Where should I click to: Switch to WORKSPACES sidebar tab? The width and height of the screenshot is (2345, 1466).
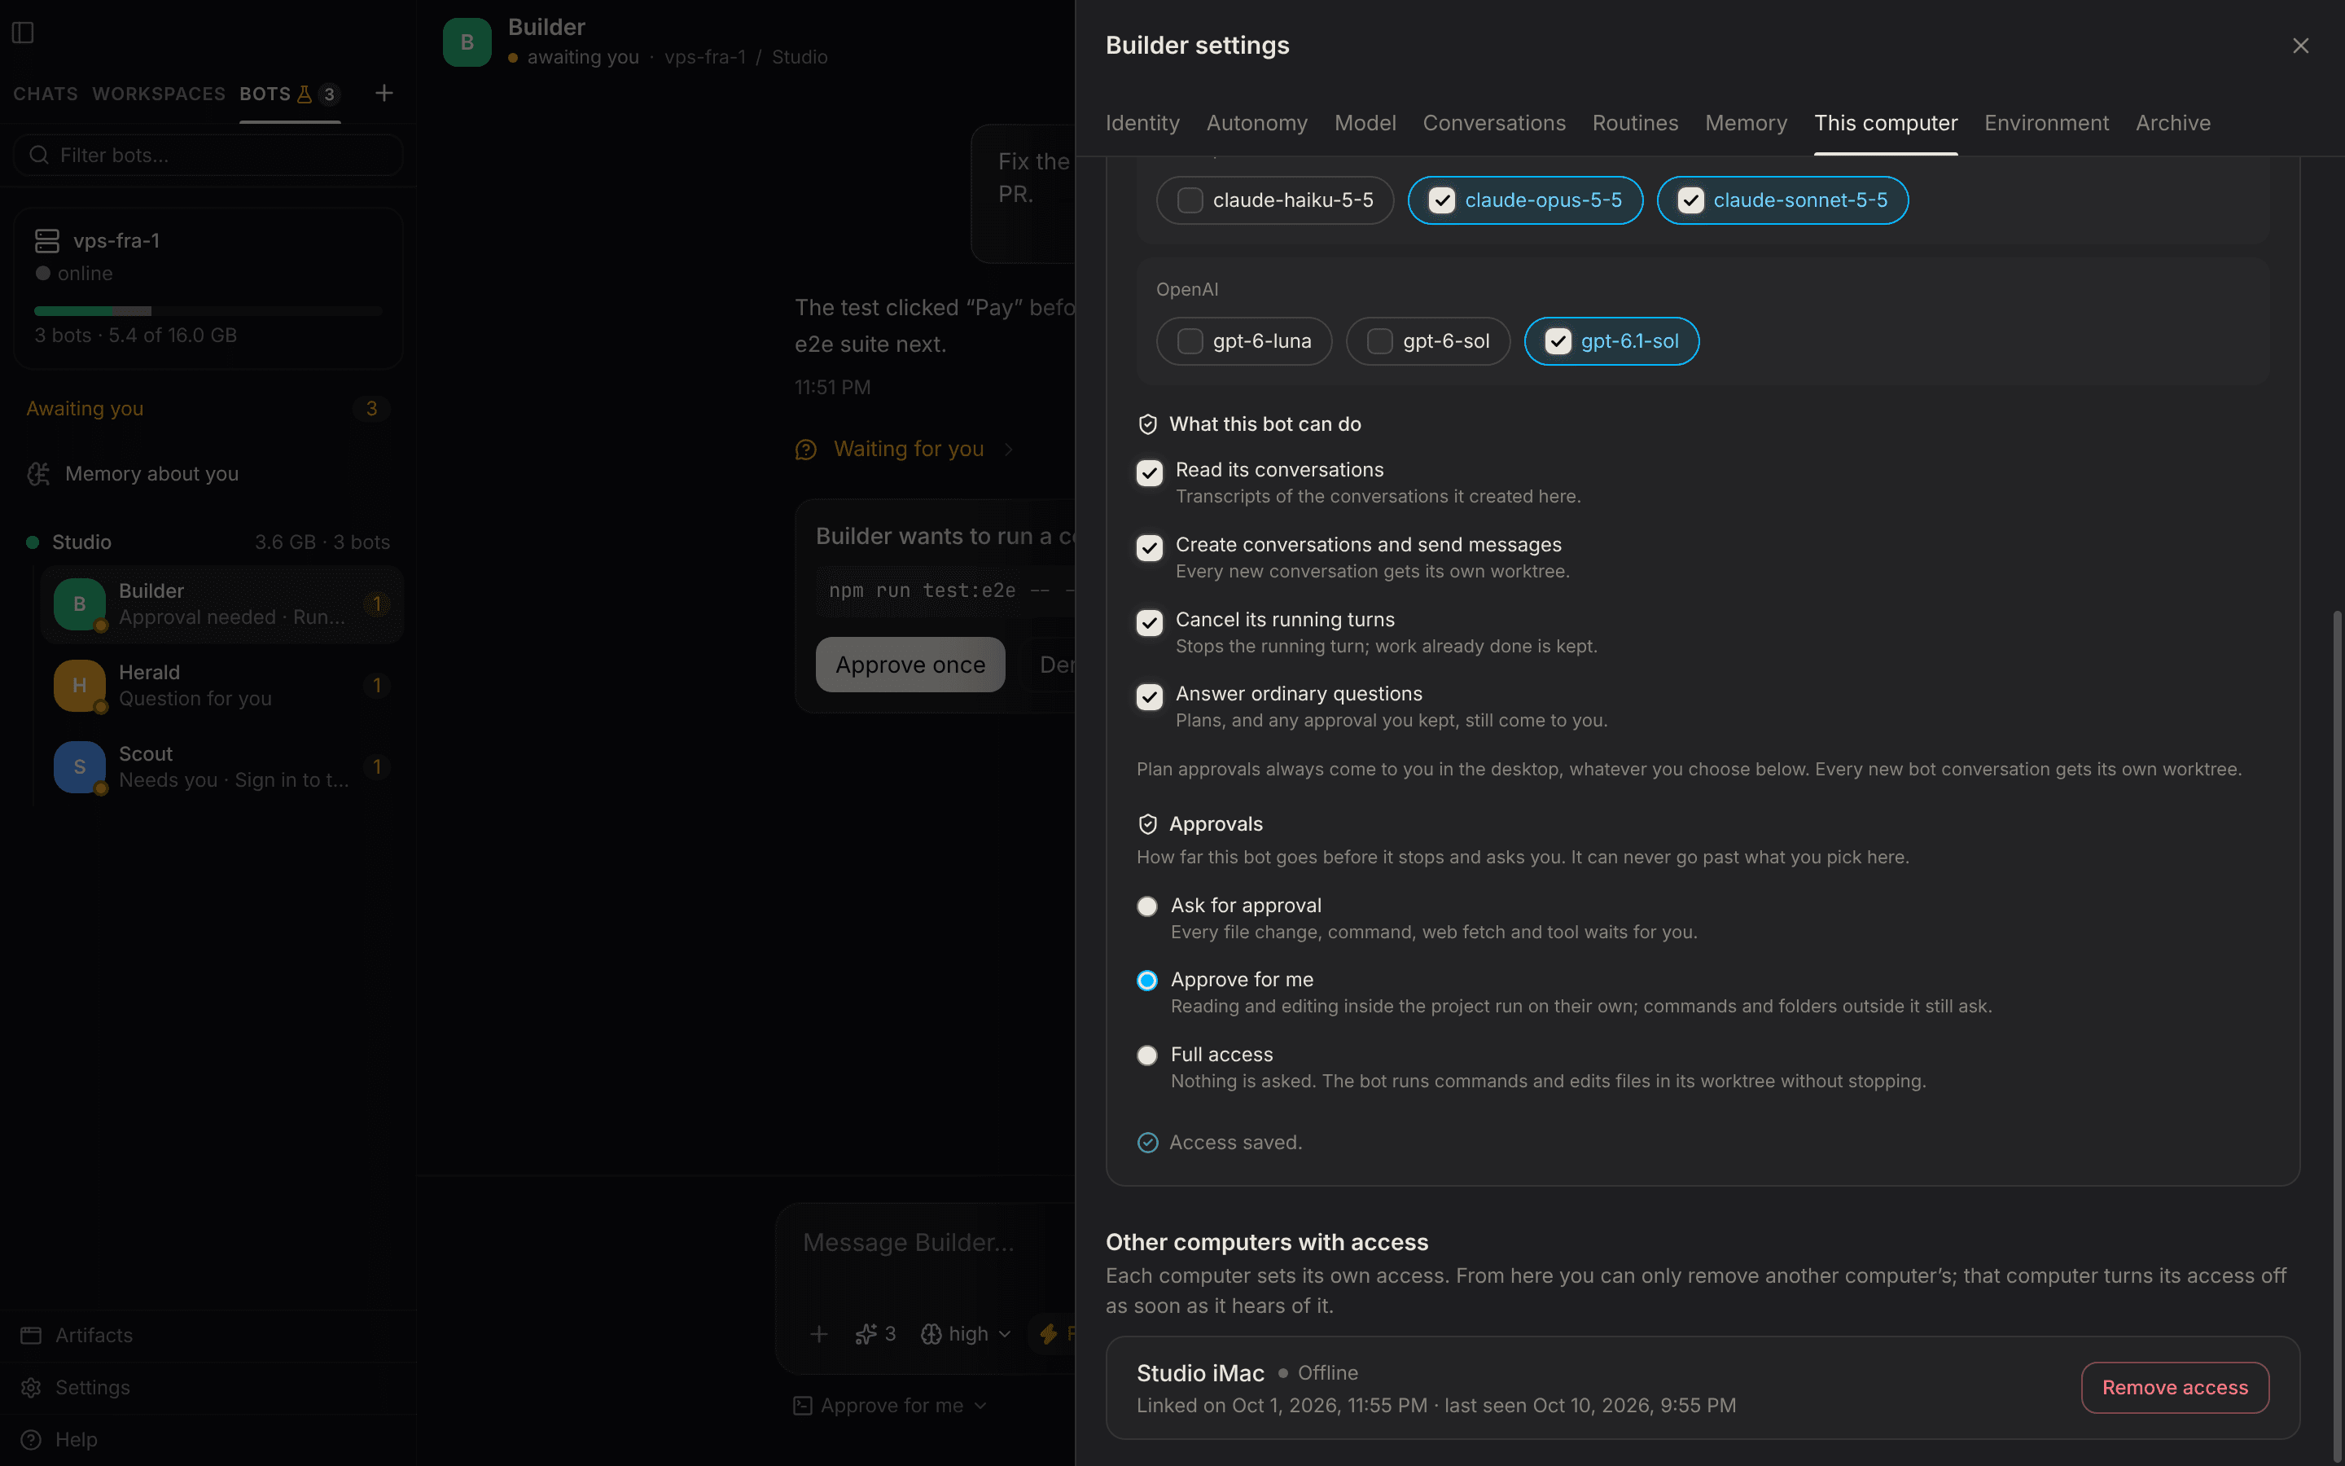[159, 94]
